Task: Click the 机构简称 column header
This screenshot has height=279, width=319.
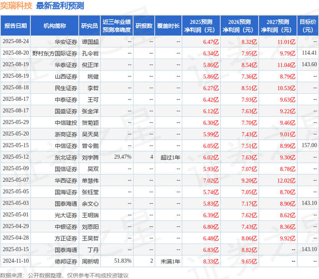Action: pyautogui.click(x=55, y=26)
